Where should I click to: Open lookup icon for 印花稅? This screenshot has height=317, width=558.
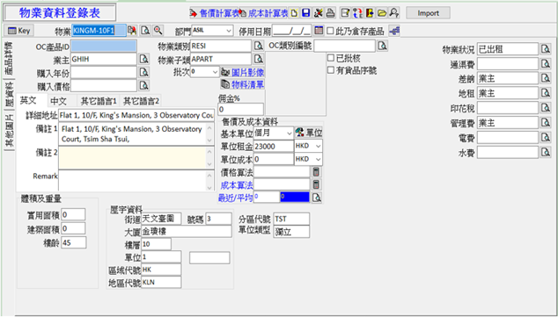click(546, 108)
